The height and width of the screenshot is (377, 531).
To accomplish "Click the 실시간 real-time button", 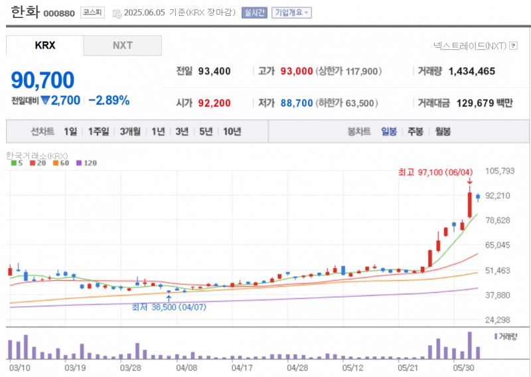I will tap(254, 13).
